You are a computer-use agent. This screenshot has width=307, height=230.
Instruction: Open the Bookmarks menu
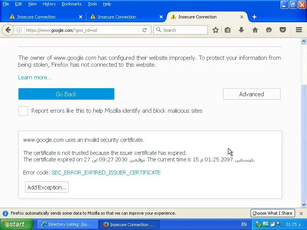tap(72, 4)
